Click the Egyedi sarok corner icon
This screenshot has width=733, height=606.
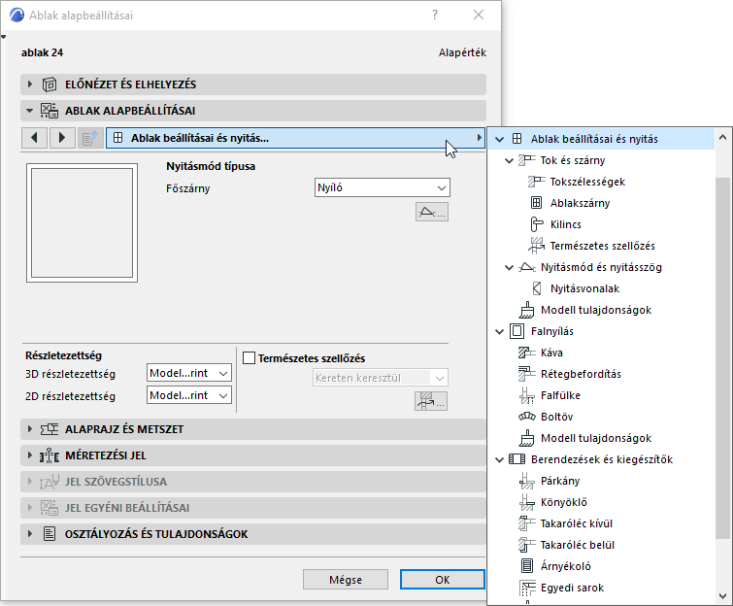527,589
